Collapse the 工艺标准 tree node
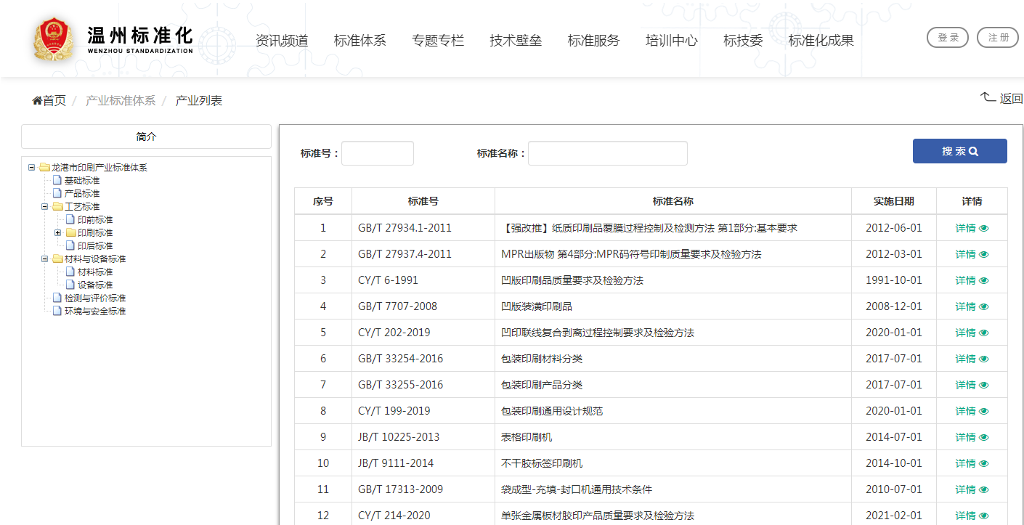Image resolution: width=1024 pixels, height=525 pixels. [44, 207]
